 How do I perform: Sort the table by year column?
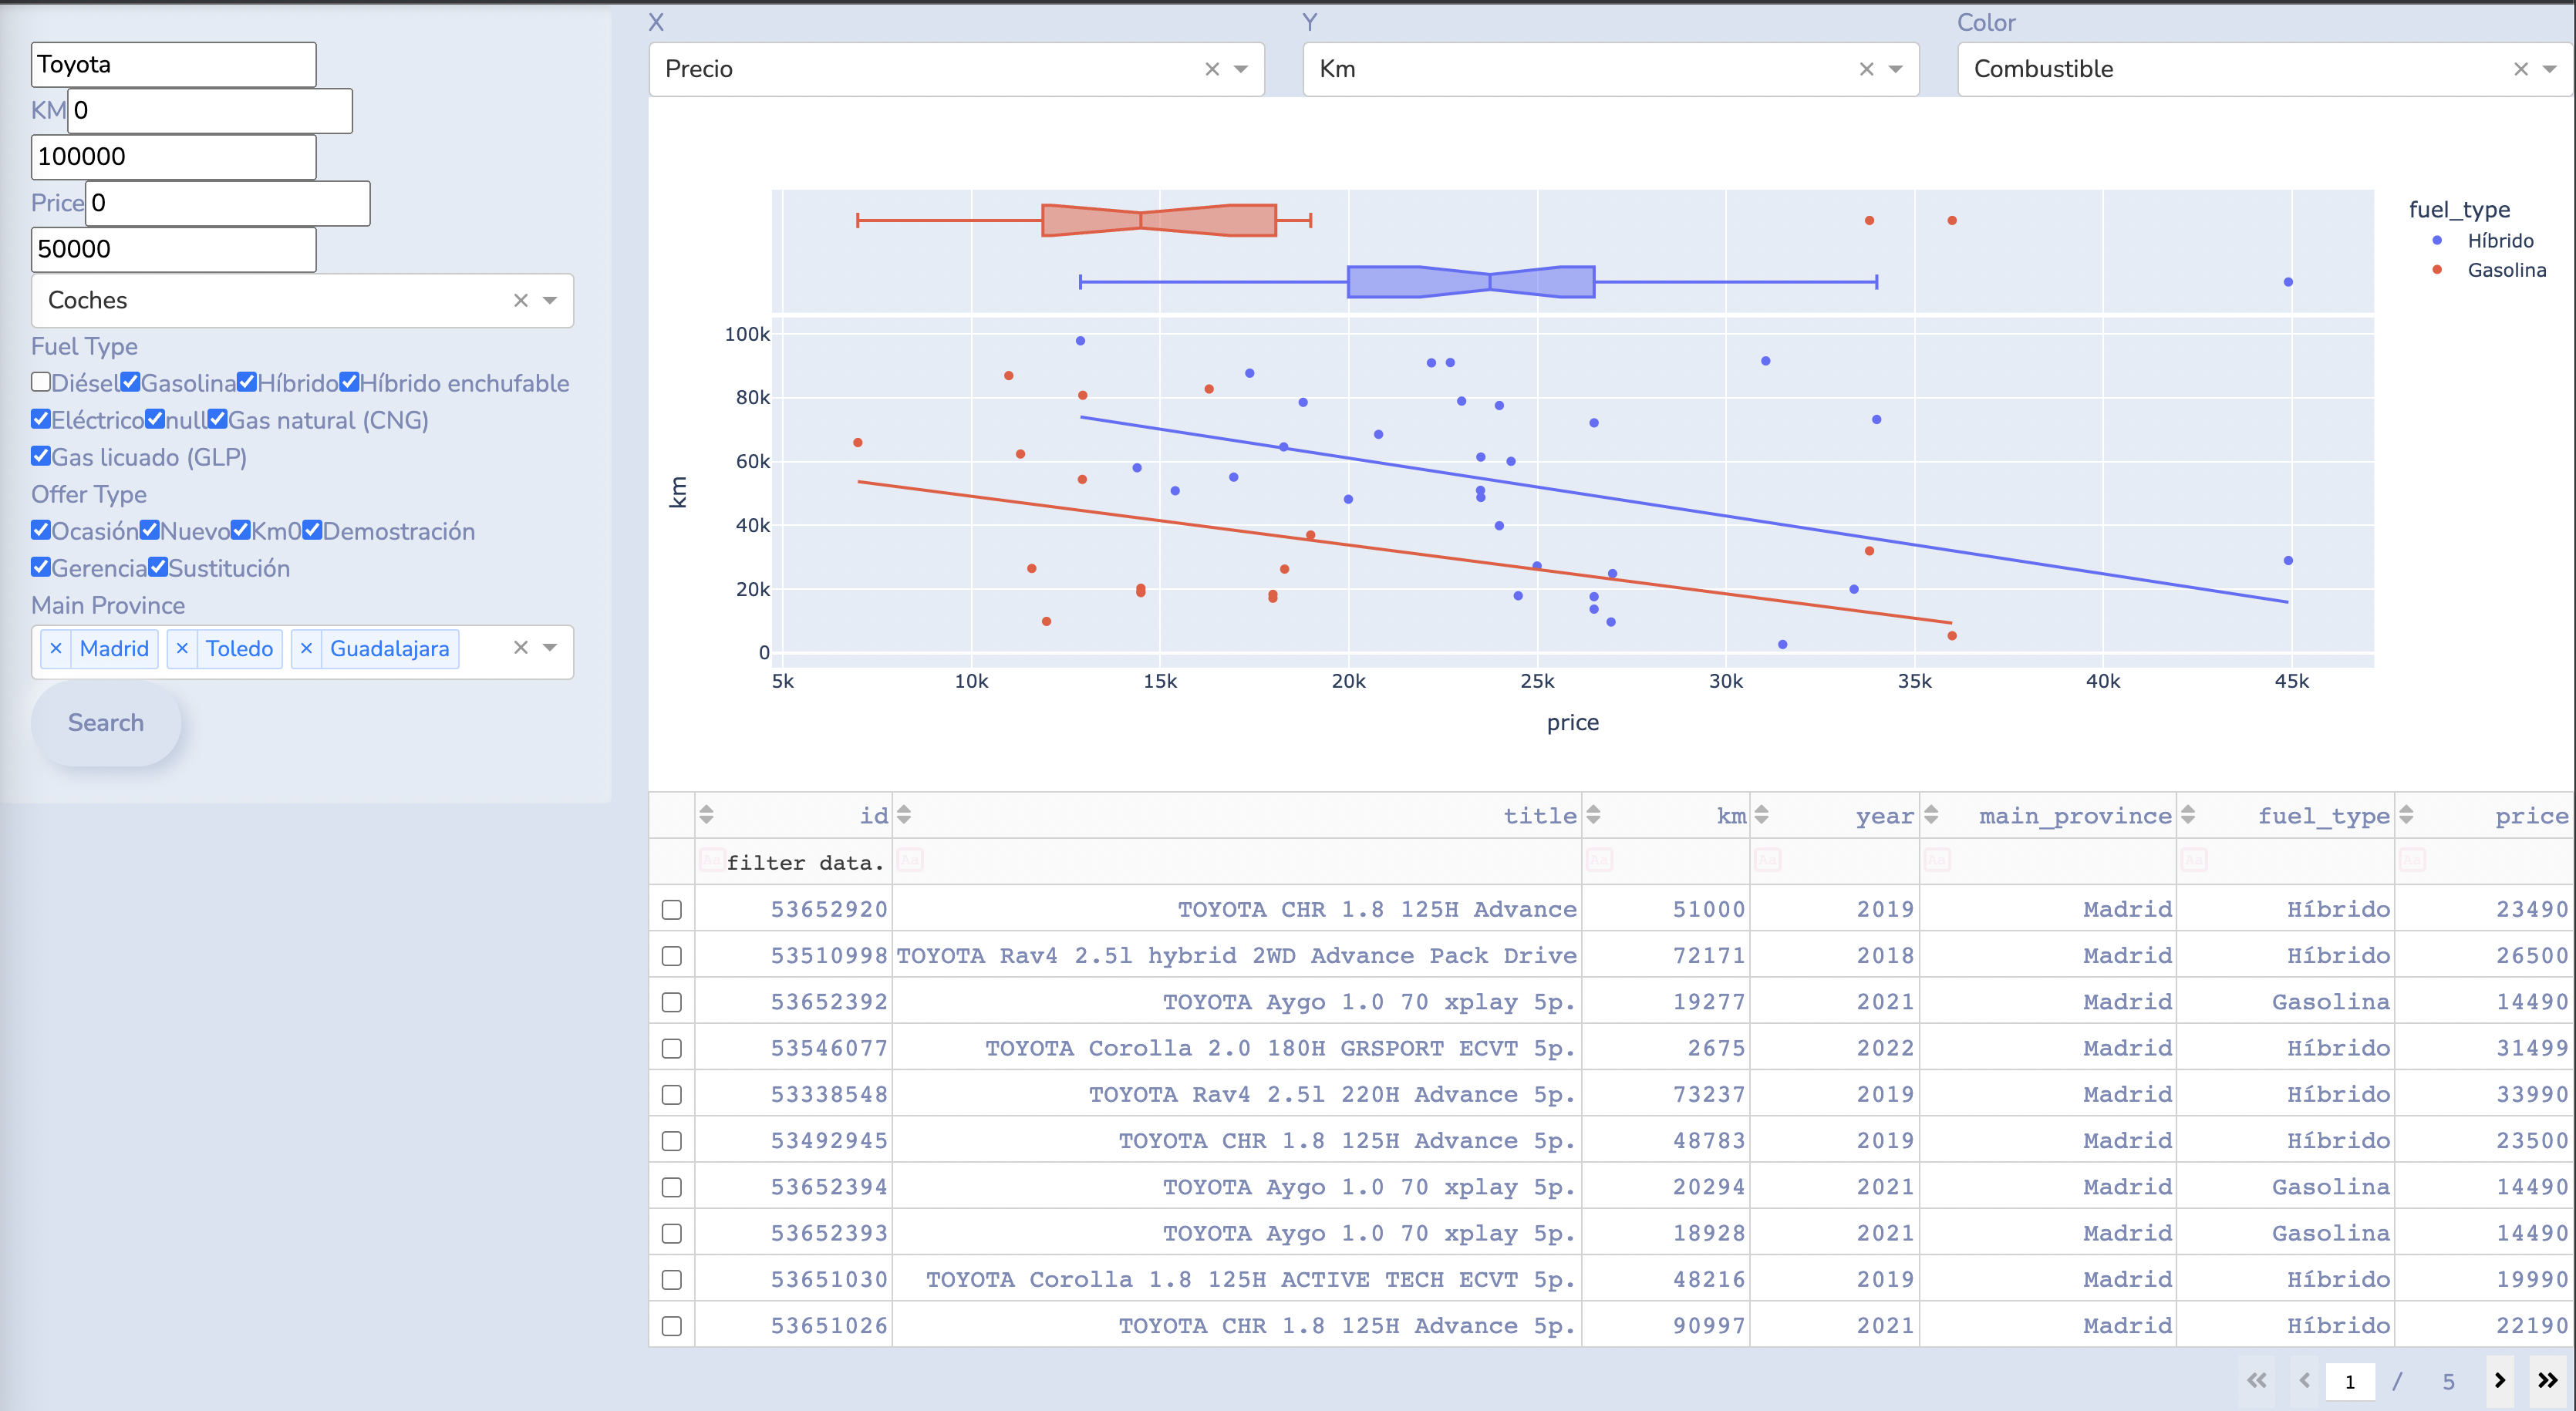pyautogui.click(x=1761, y=815)
